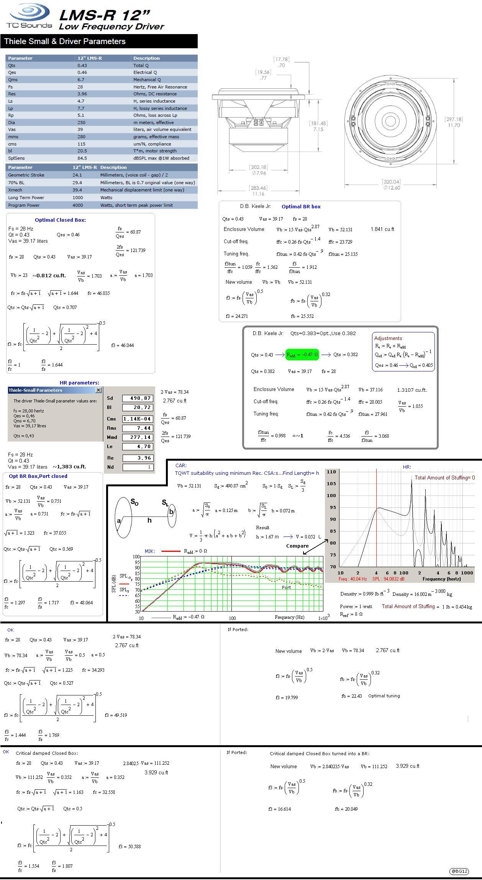
Task: Click the @BG12 signature badge
Action: pos(459,871)
